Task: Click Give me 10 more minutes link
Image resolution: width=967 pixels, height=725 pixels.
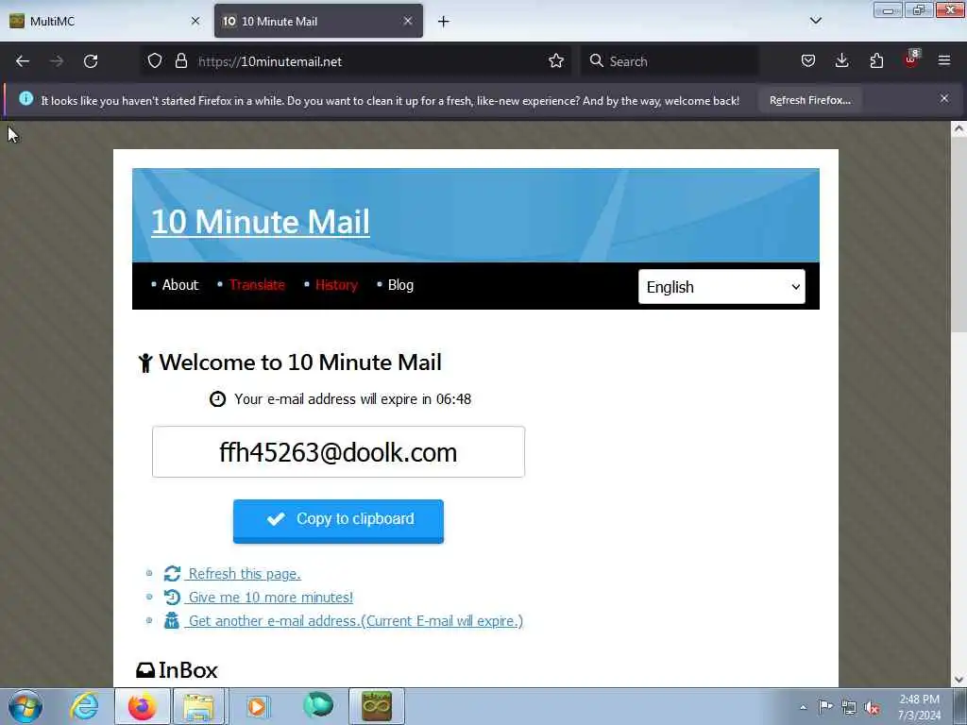Action: click(271, 598)
